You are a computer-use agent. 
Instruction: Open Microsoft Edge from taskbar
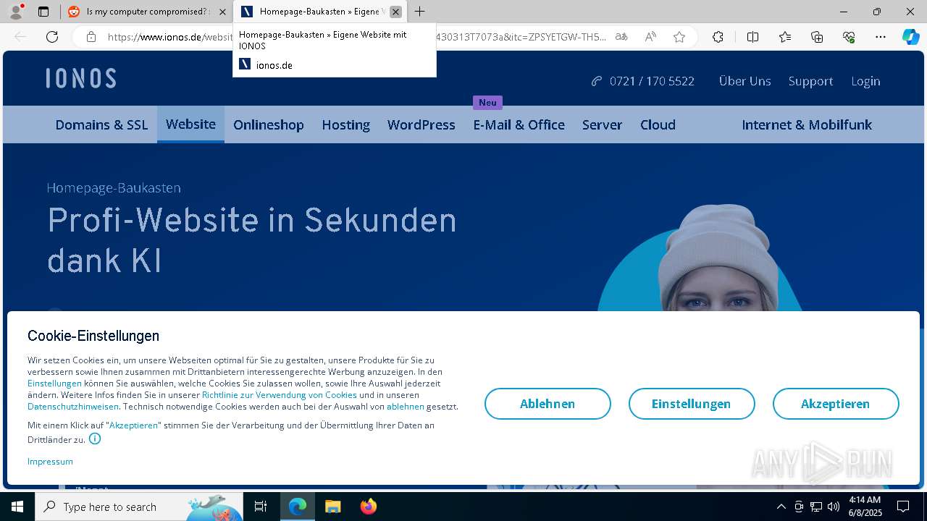click(x=298, y=507)
